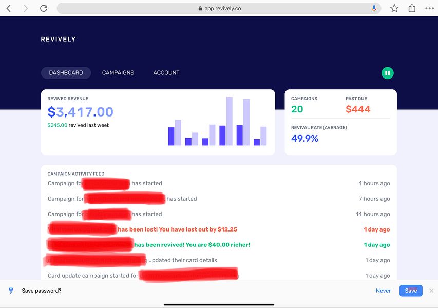Open the Campaigns tab
Screen dimensions: 438x308
118,73
